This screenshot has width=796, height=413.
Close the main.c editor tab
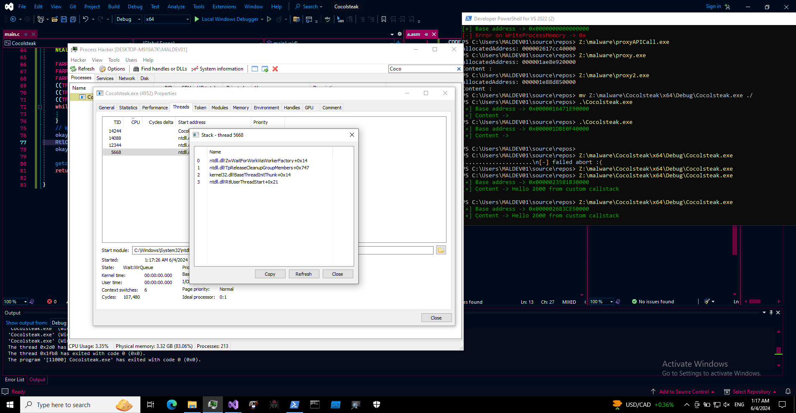[33, 34]
